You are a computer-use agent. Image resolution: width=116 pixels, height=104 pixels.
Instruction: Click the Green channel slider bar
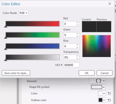(32, 35)
